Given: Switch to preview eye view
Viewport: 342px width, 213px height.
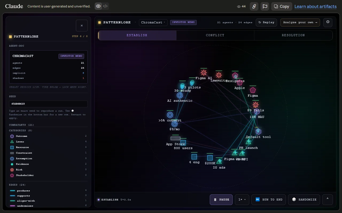Looking at the screenshot, I should (x=99, y=6).
